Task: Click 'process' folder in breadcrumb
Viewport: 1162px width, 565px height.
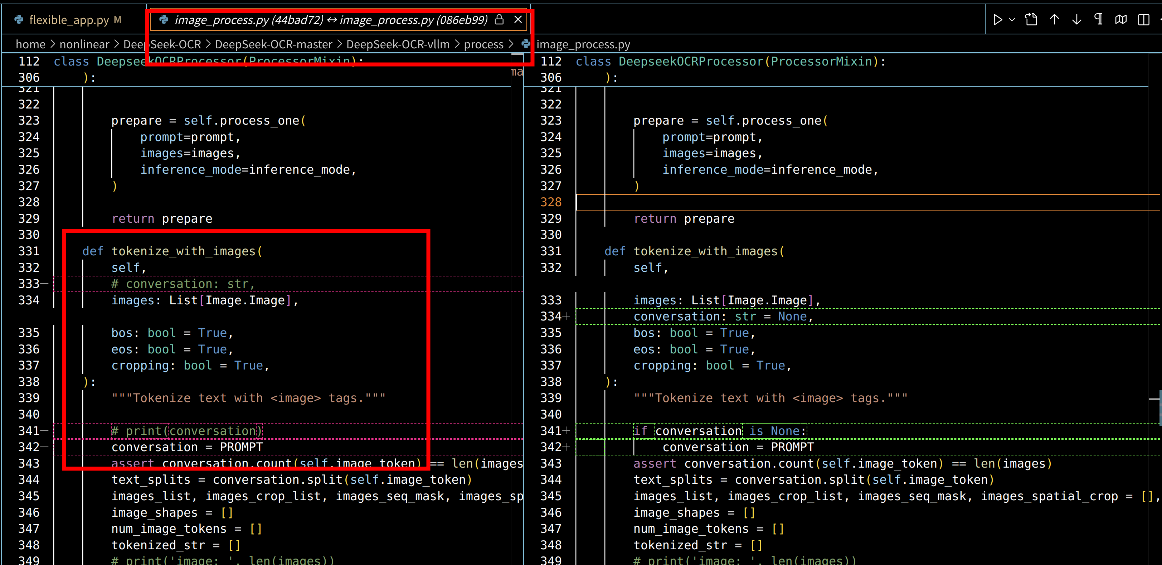Action: [x=483, y=44]
